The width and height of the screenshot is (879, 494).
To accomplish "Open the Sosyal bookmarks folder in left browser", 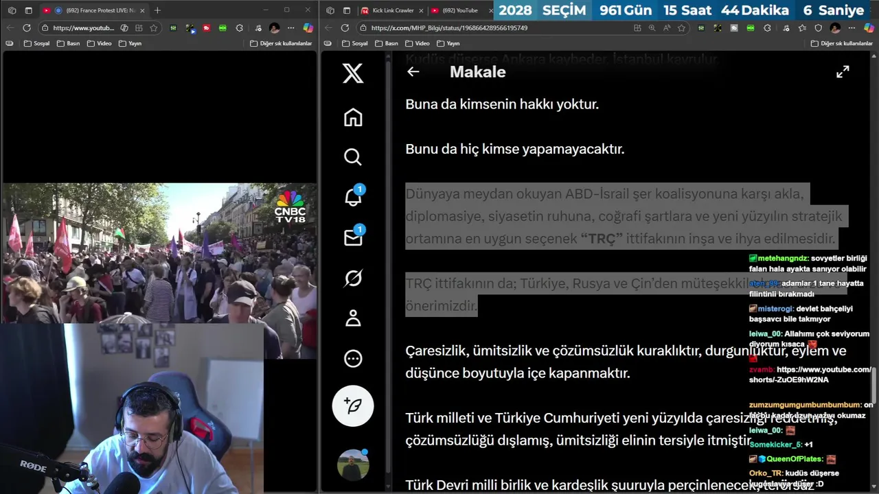I will point(36,43).
